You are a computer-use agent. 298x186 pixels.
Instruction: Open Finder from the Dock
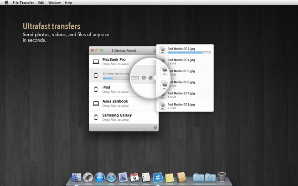coord(76,178)
